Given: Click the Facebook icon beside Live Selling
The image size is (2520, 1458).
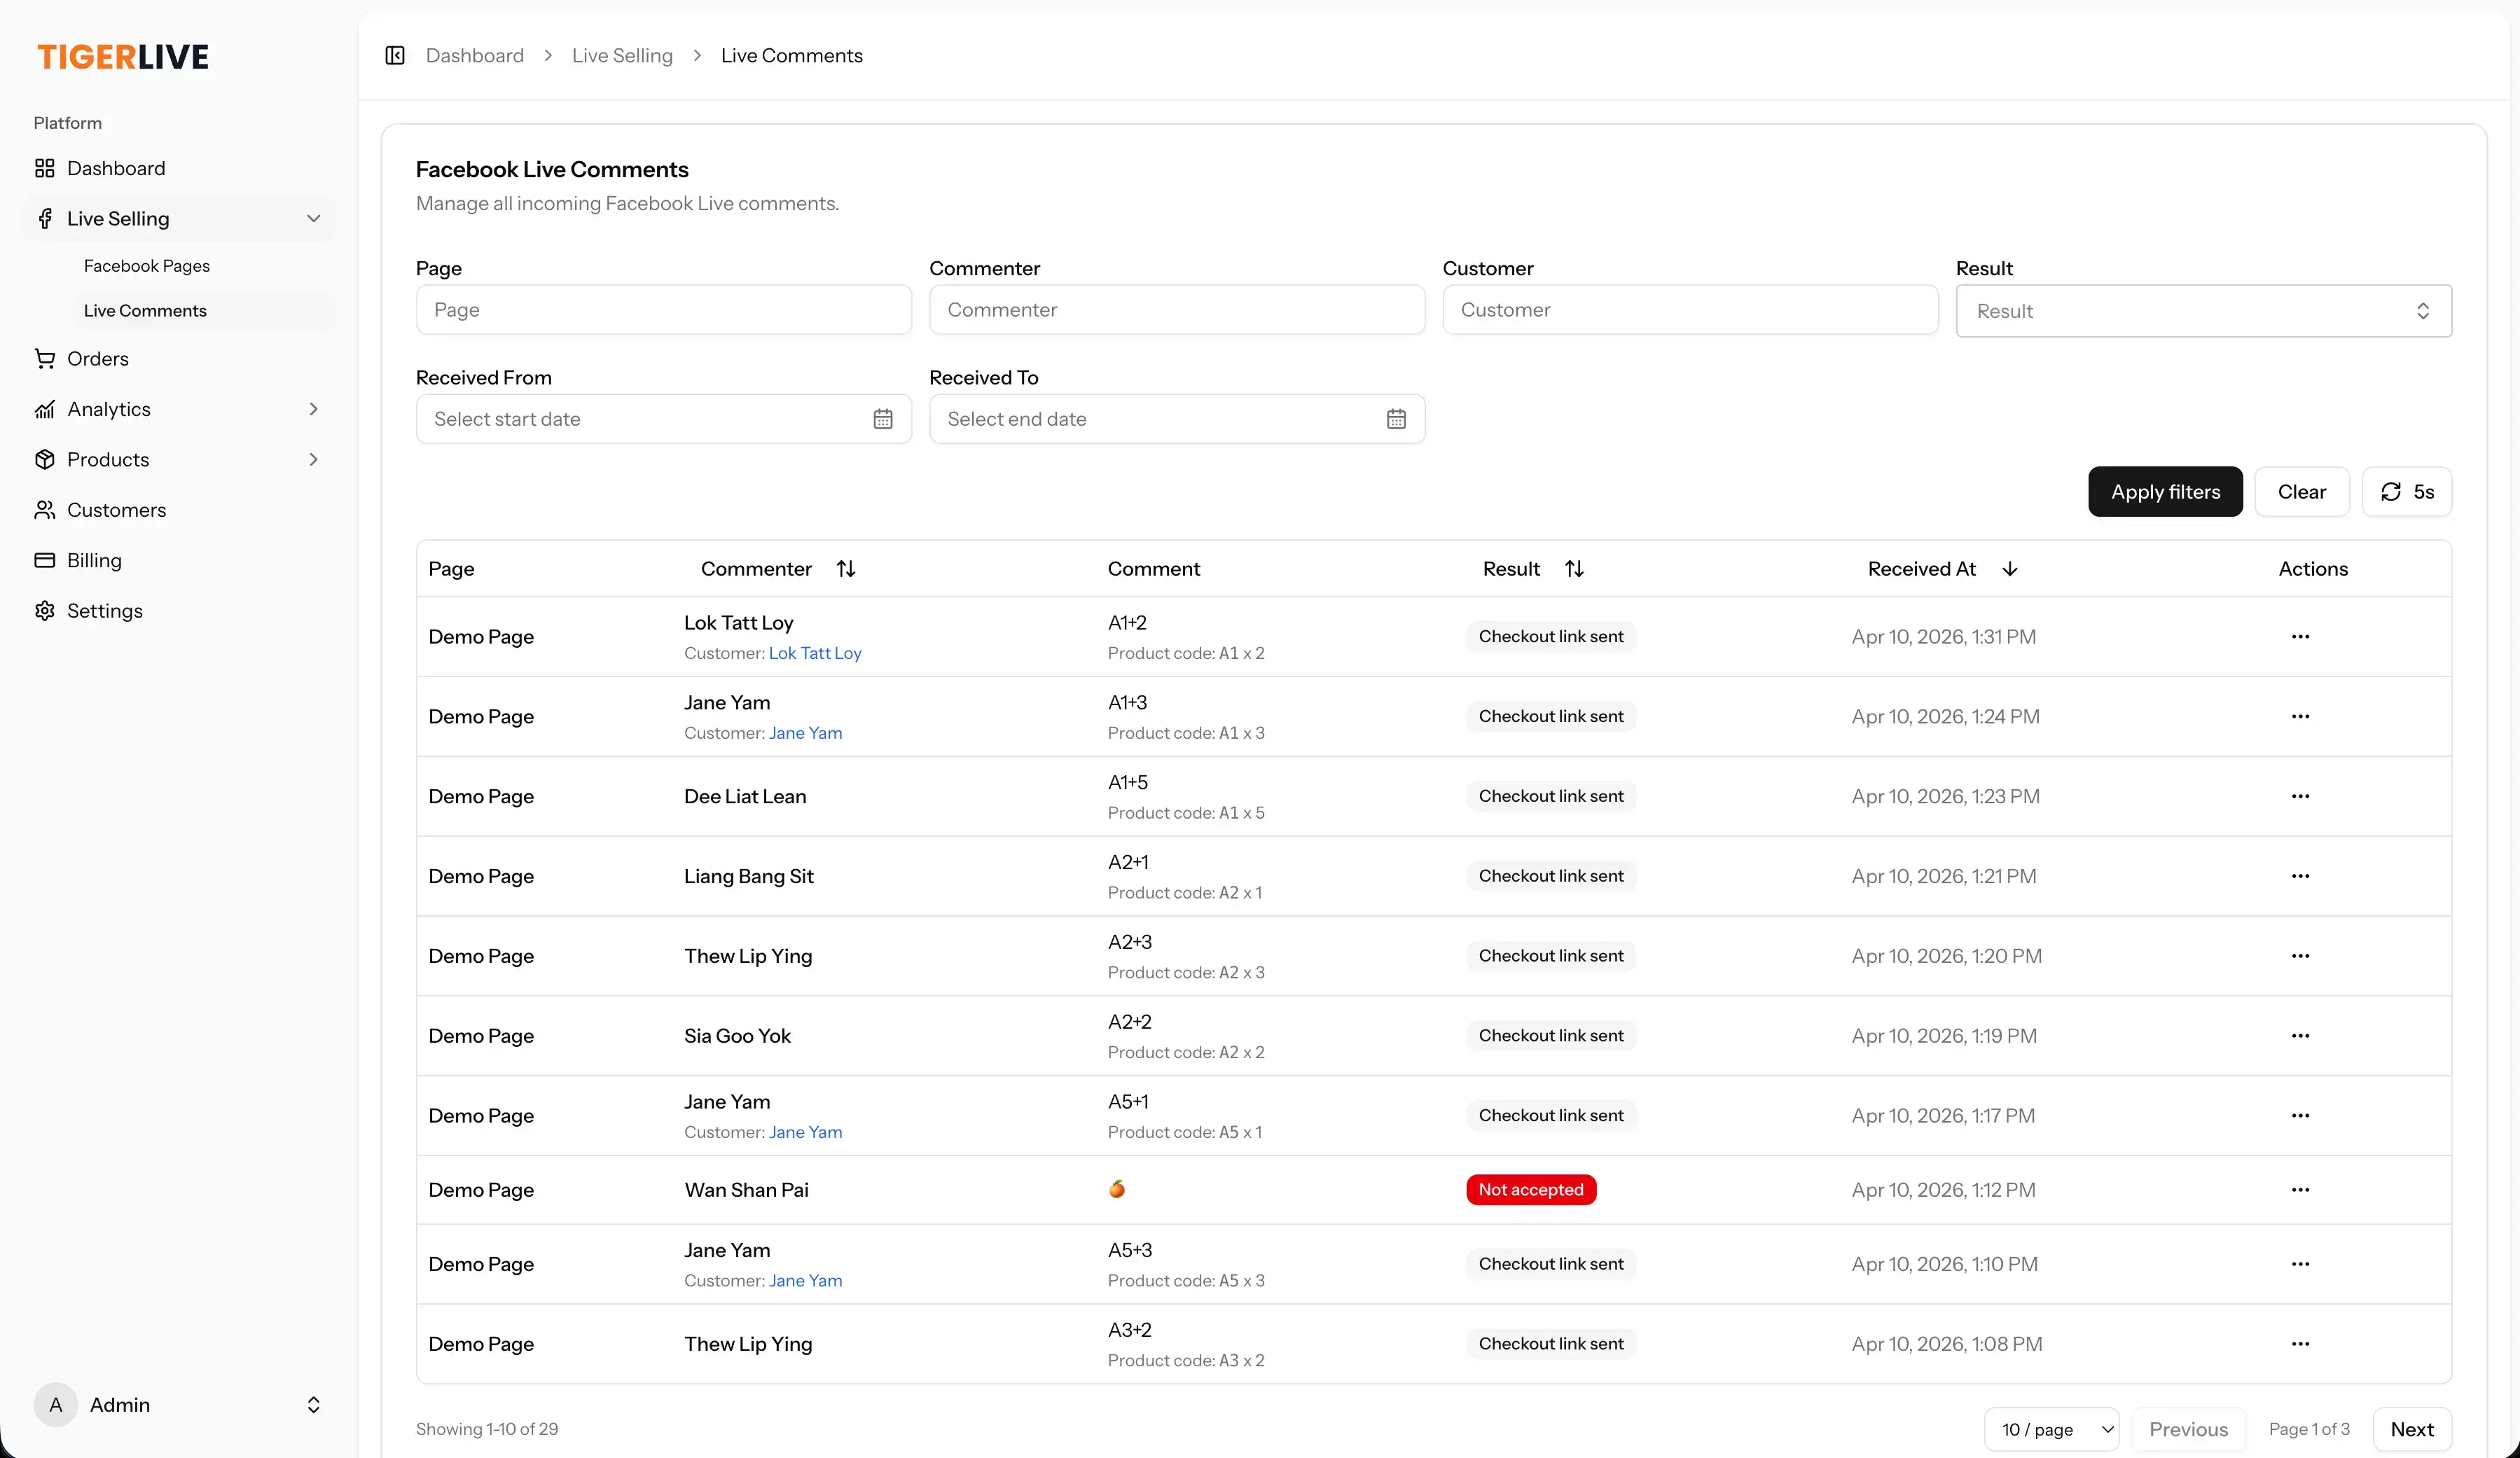Looking at the screenshot, I should click(44, 218).
